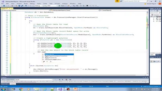Click the Quick Launch search field

(136, 1)
